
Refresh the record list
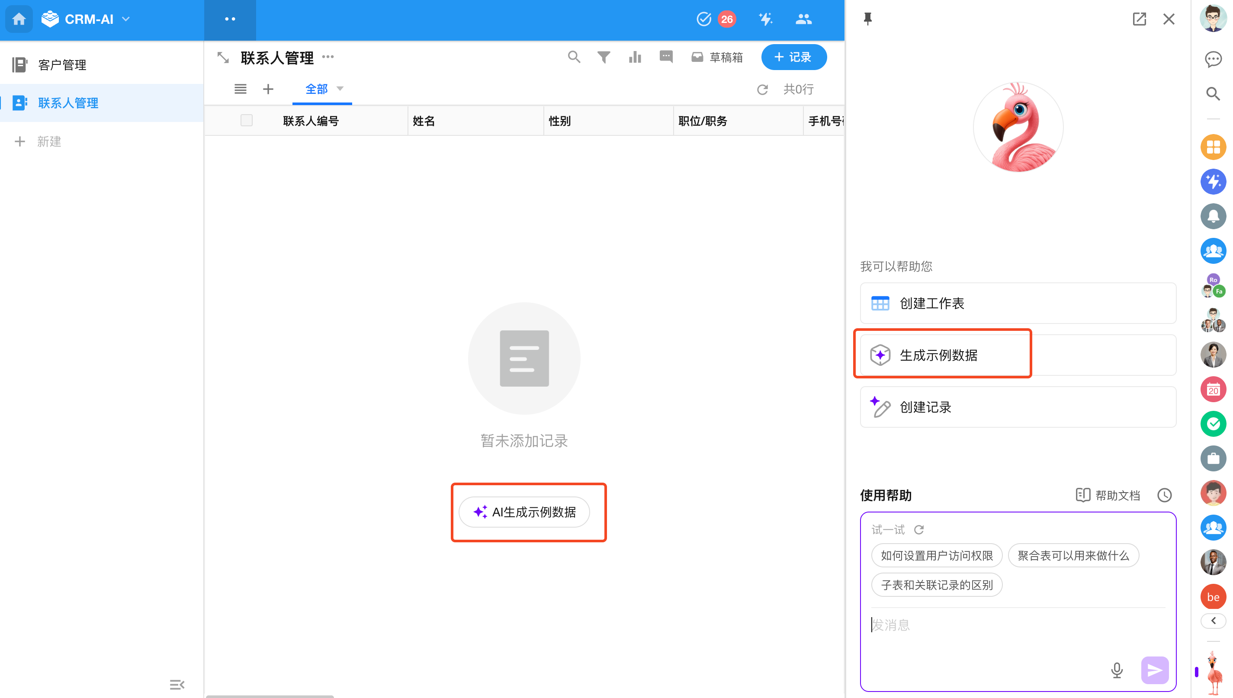[762, 90]
